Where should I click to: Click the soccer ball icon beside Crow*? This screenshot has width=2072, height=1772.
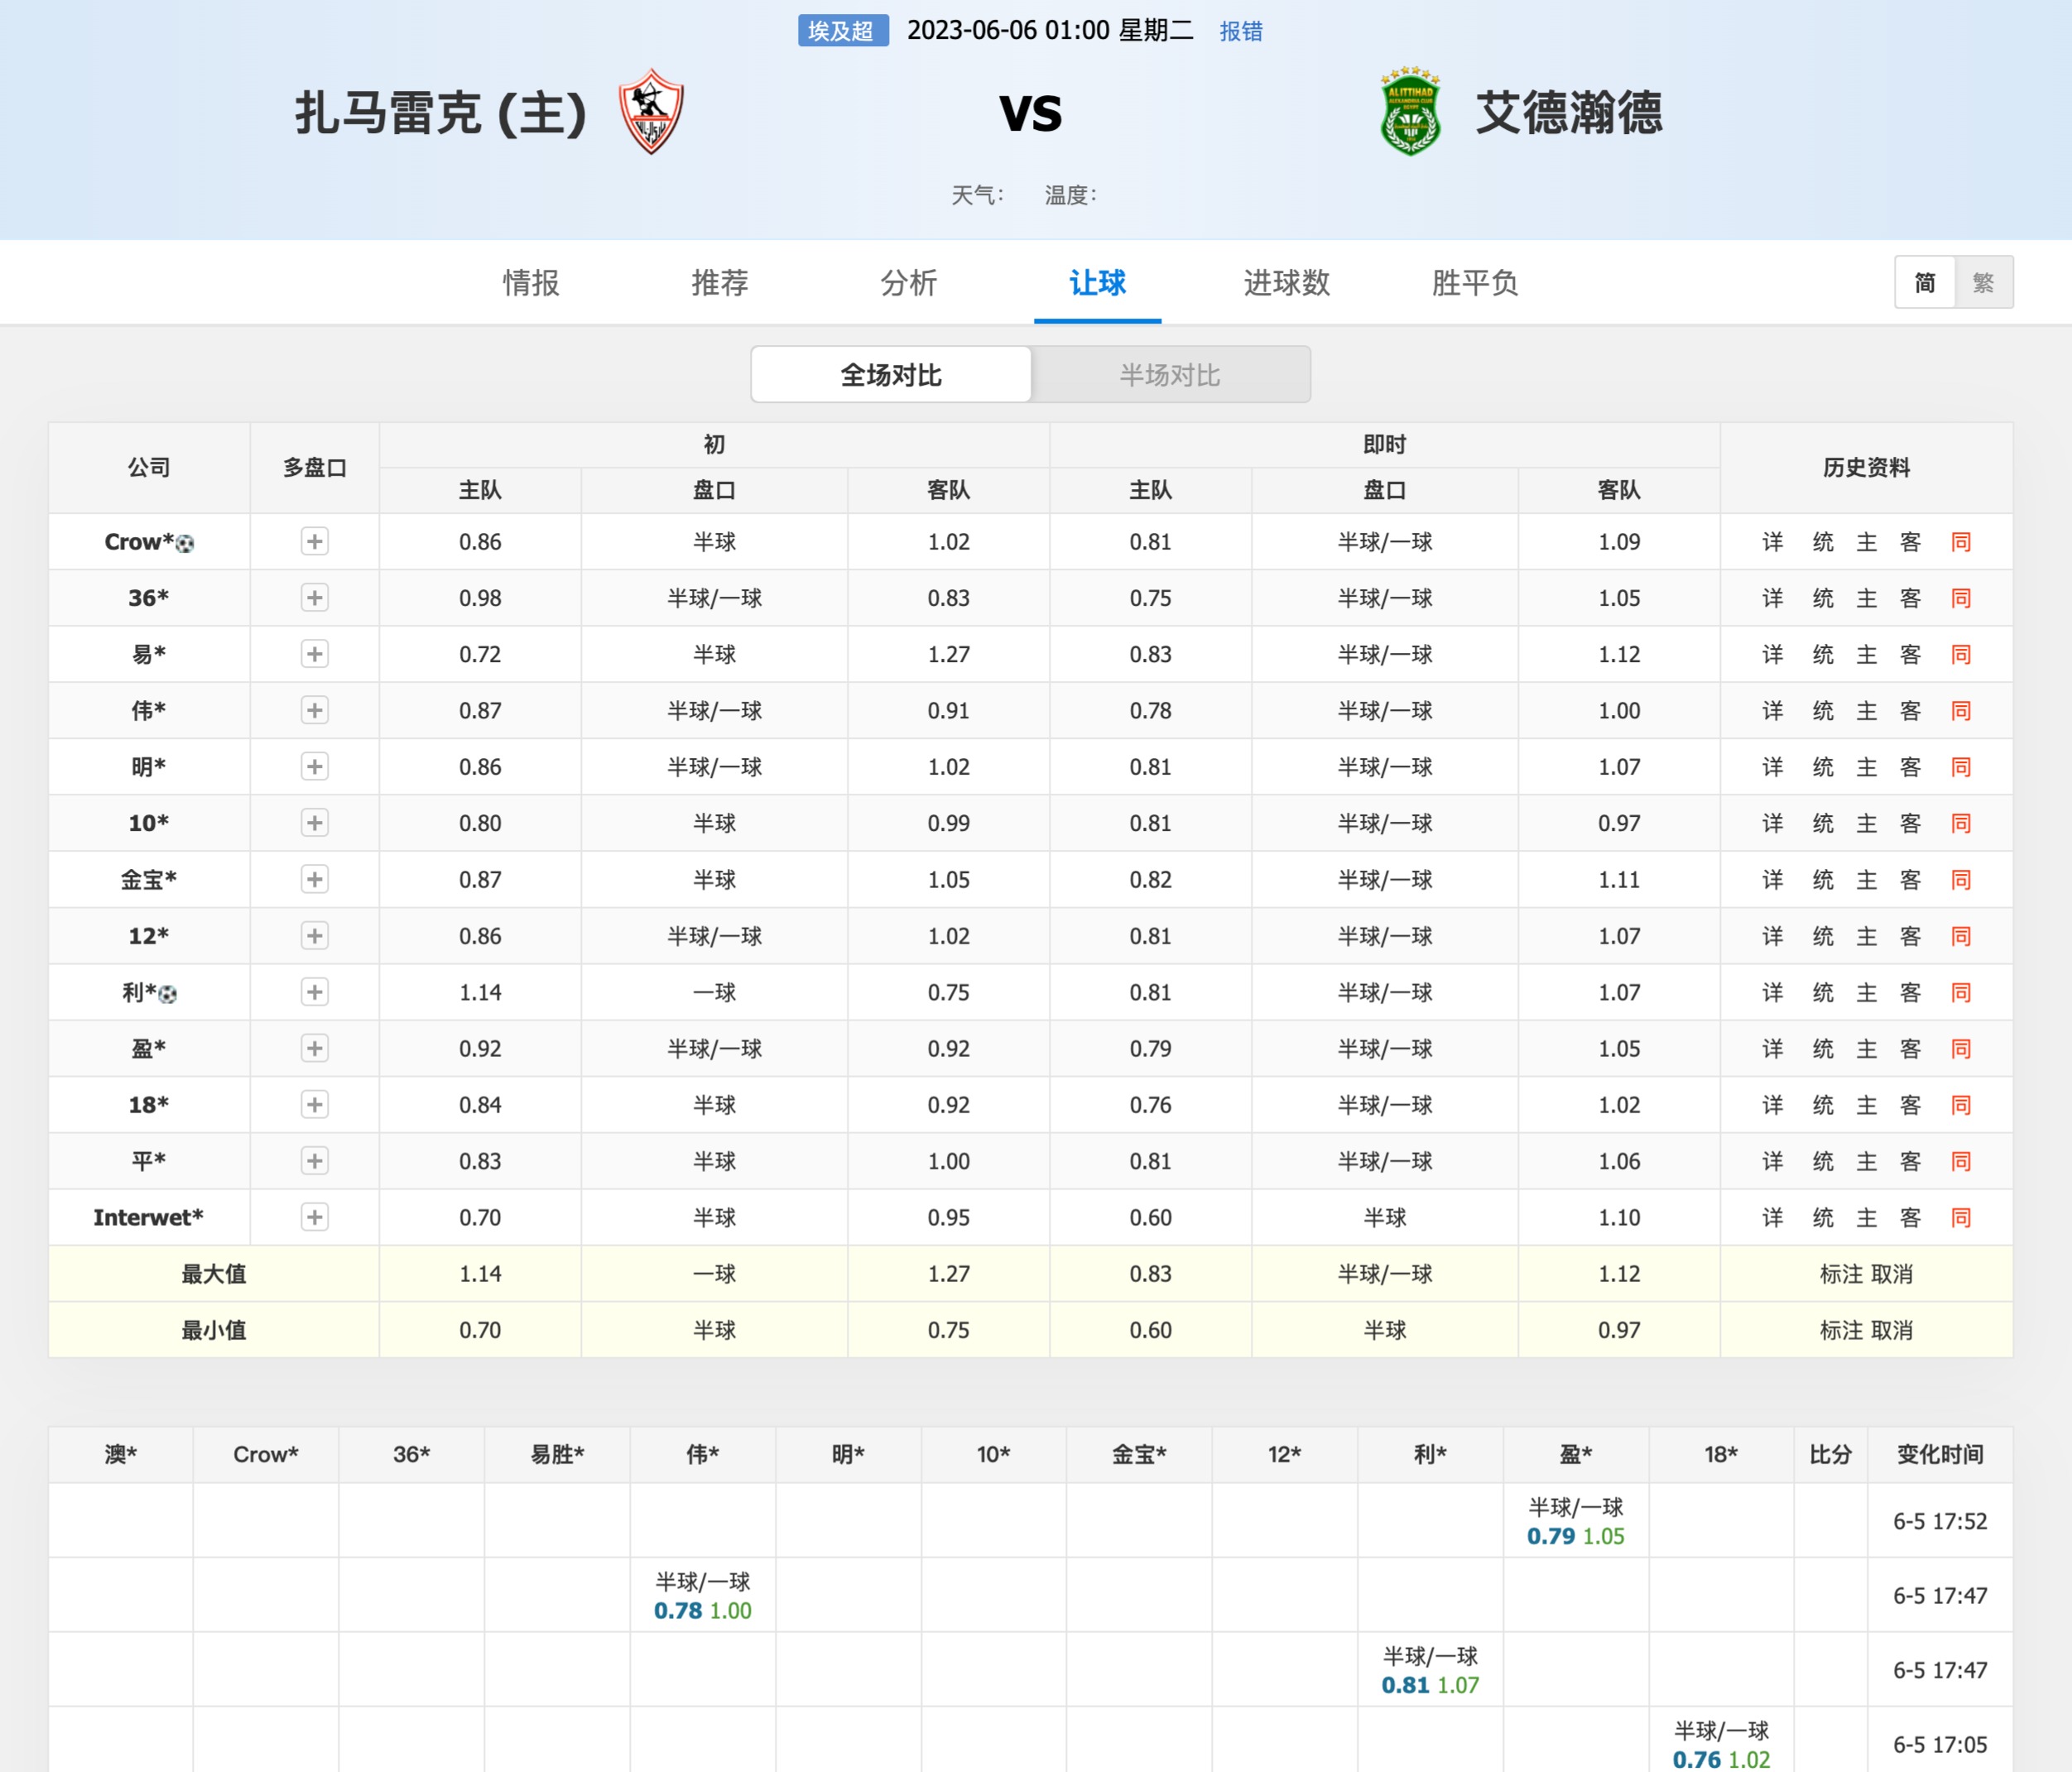click(x=185, y=543)
